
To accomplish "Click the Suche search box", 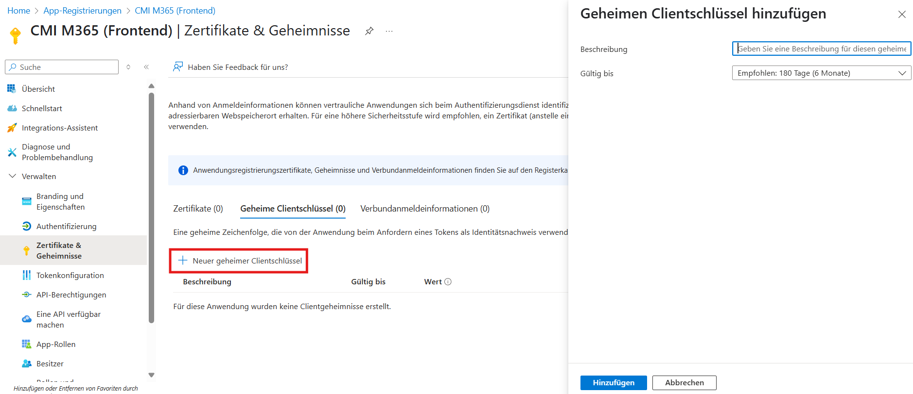I will 62,67.
